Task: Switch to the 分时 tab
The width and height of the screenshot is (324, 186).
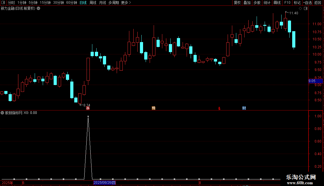Action: point(11,3)
